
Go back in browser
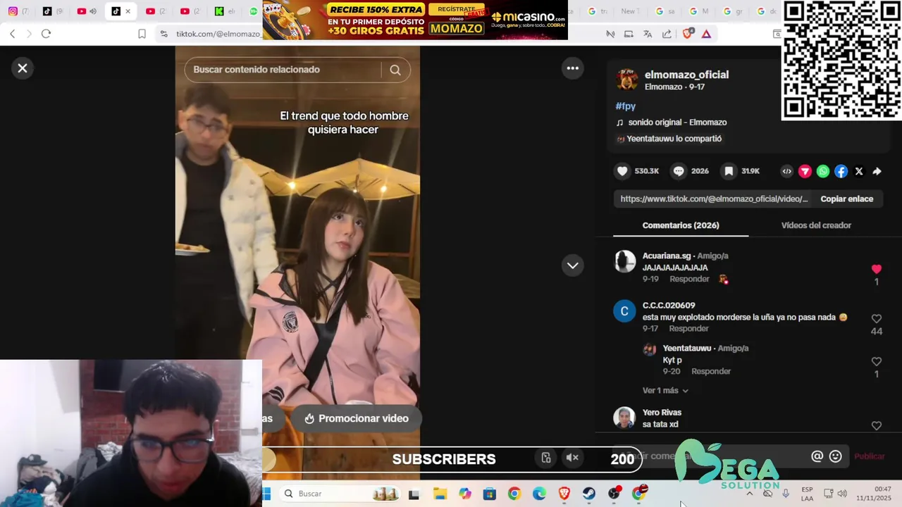[12, 34]
